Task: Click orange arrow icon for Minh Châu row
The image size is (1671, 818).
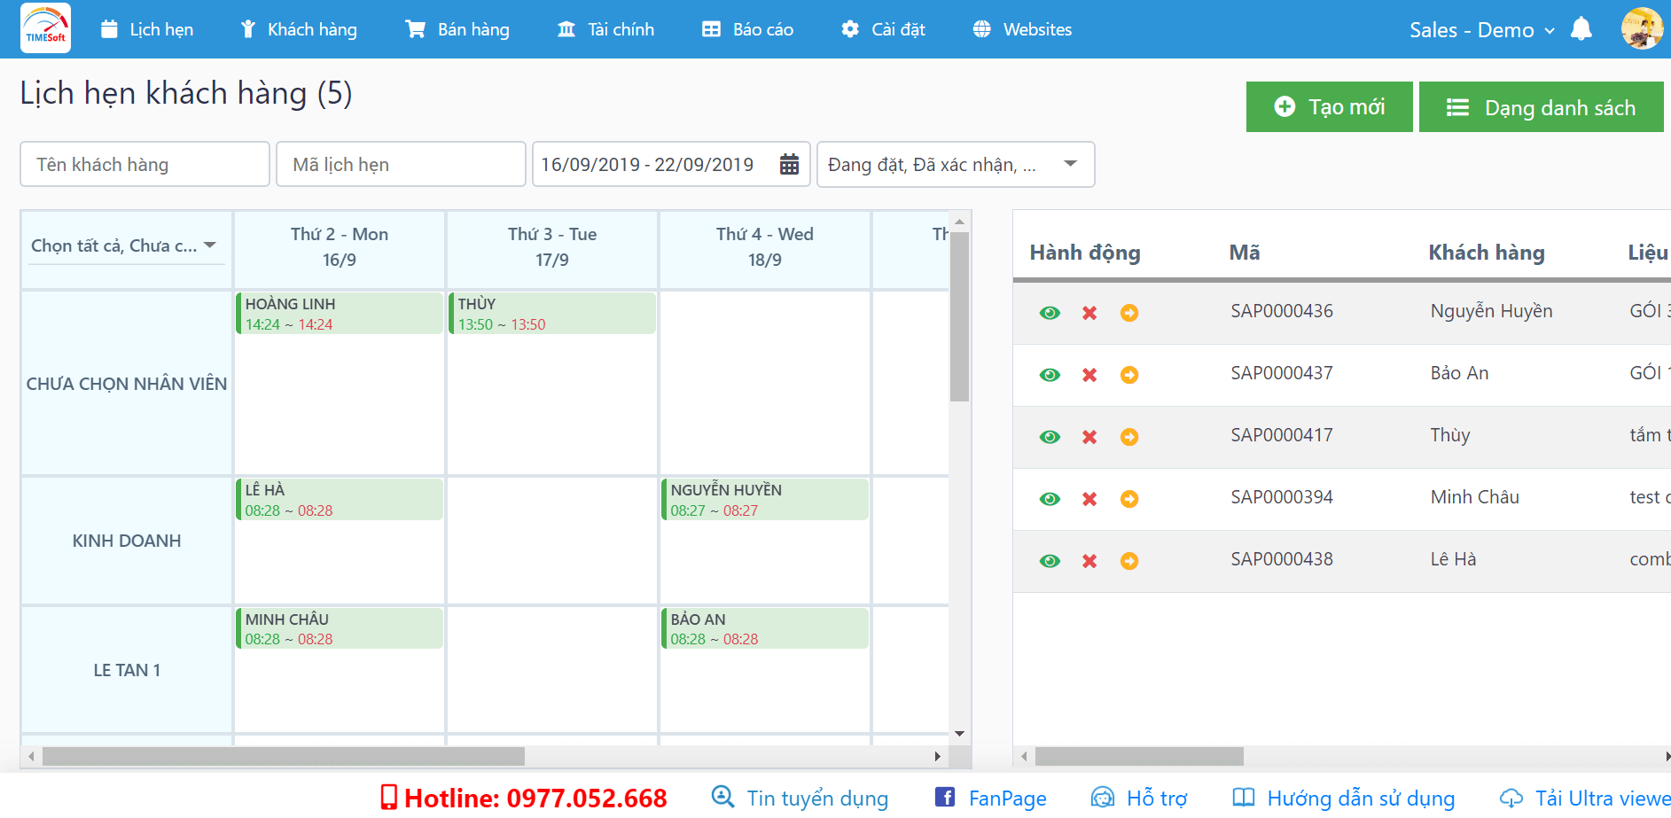Action: (1128, 499)
